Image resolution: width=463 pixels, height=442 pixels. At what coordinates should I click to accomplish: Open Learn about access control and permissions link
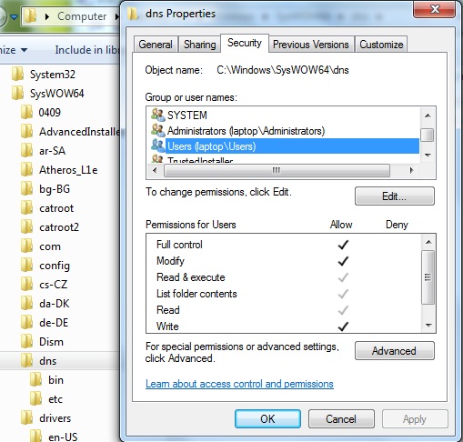239,384
